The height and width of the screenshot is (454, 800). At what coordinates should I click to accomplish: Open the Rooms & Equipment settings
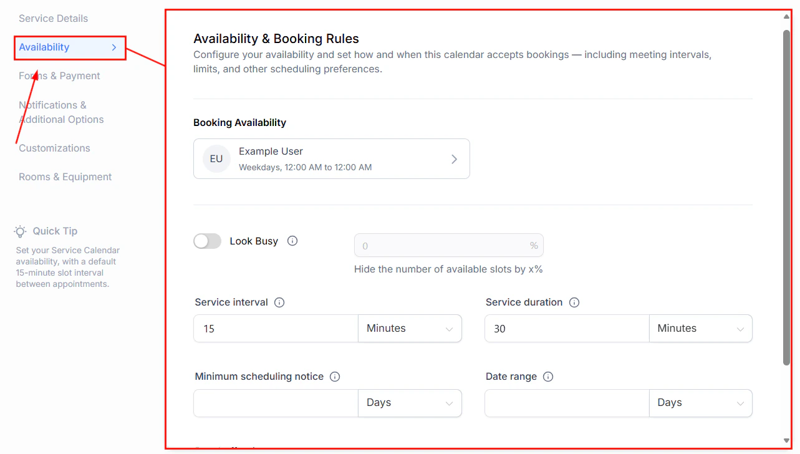coord(65,176)
